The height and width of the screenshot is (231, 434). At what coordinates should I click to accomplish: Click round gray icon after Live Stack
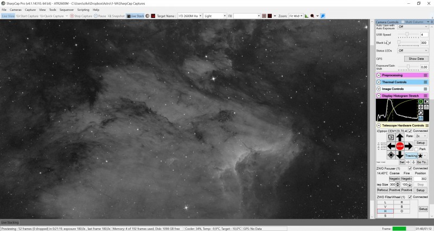pos(148,16)
